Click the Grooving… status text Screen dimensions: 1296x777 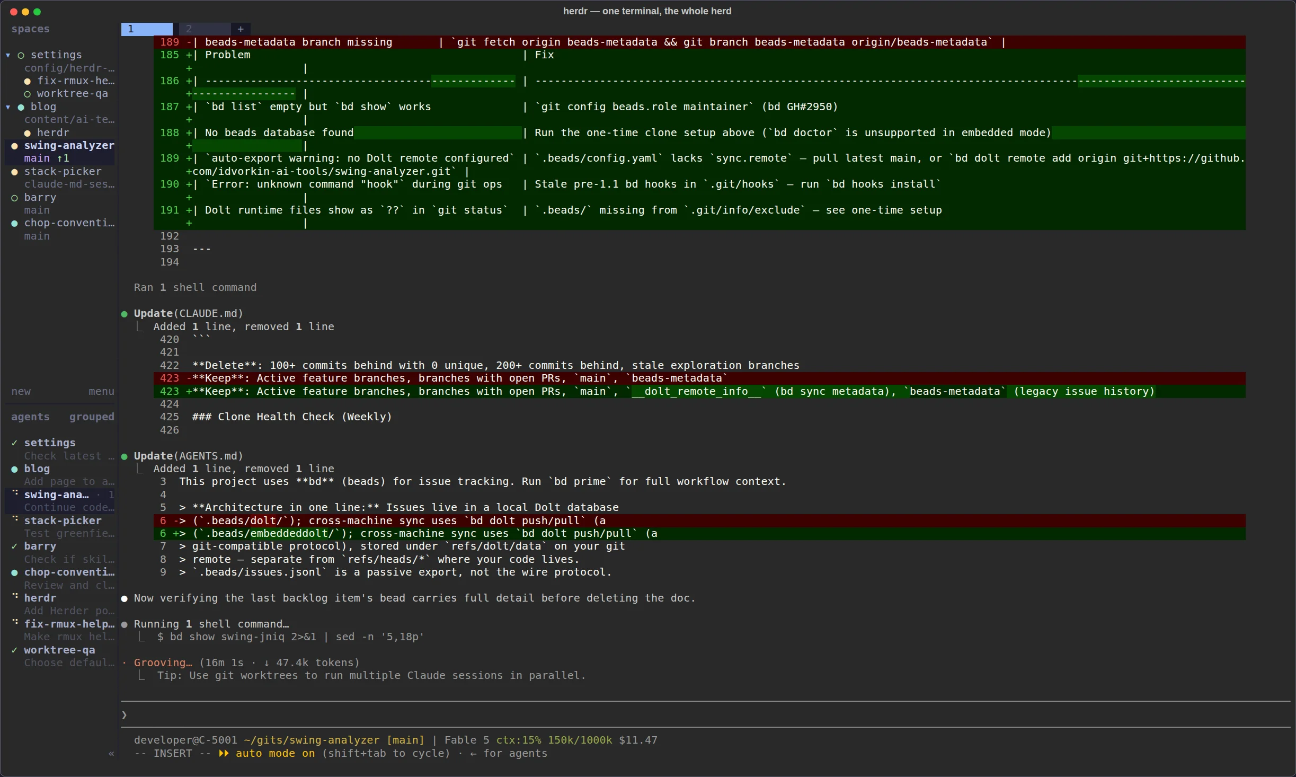point(163,663)
